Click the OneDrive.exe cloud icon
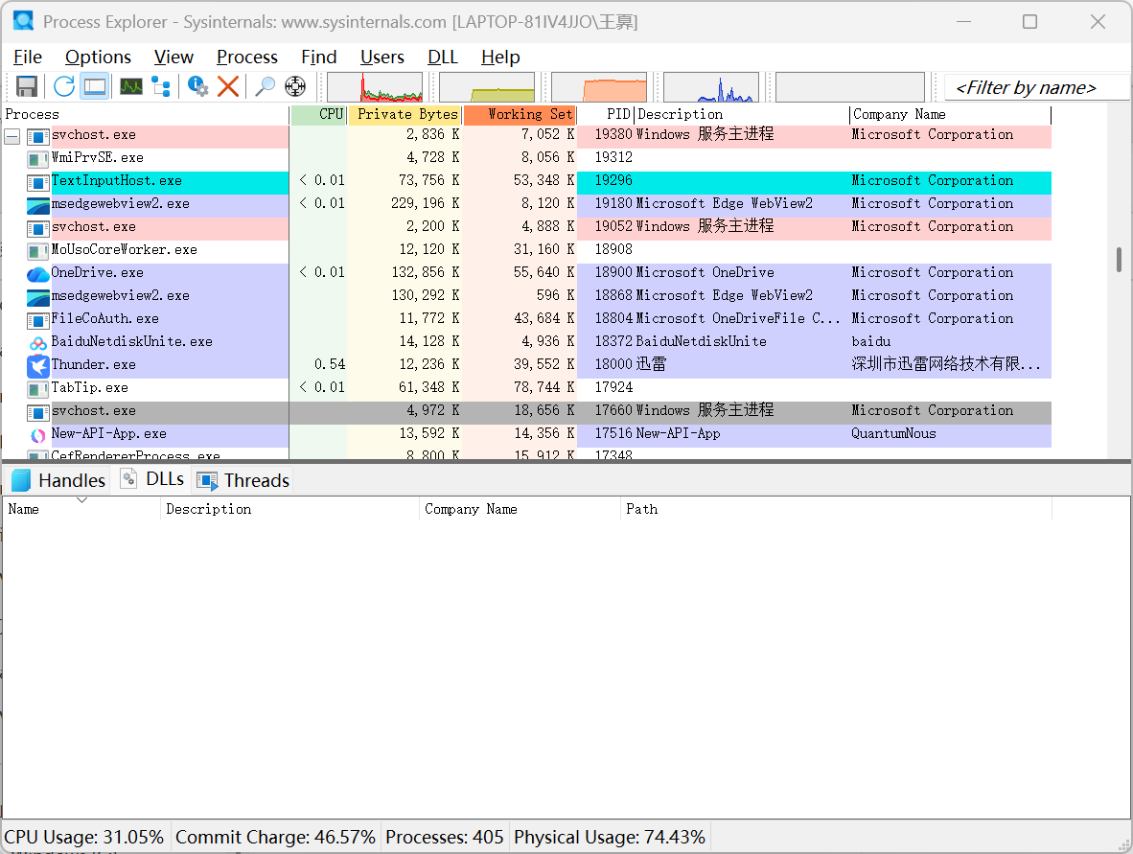Screen dimensions: 1133x854 pyautogui.click(x=37, y=273)
